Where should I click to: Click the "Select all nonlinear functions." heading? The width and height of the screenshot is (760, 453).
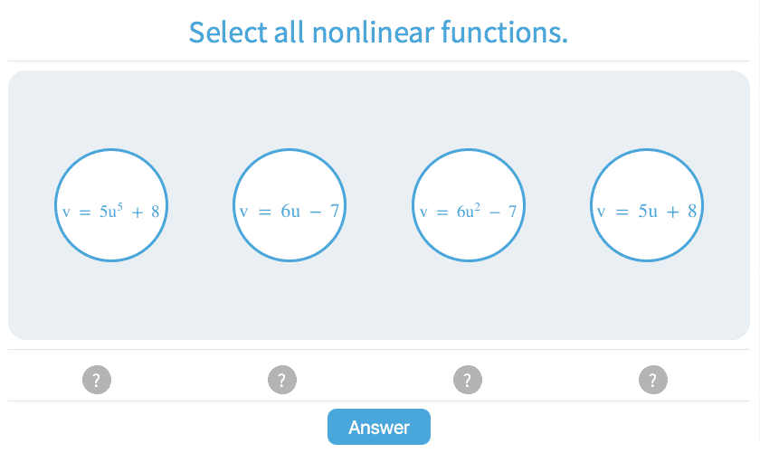pyautogui.click(x=378, y=33)
